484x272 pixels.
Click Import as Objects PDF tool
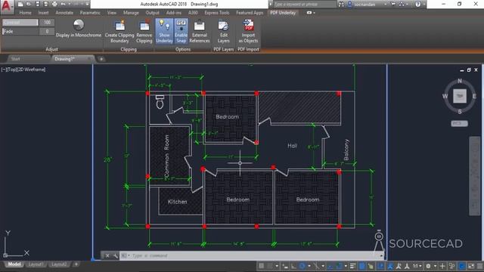point(248,32)
